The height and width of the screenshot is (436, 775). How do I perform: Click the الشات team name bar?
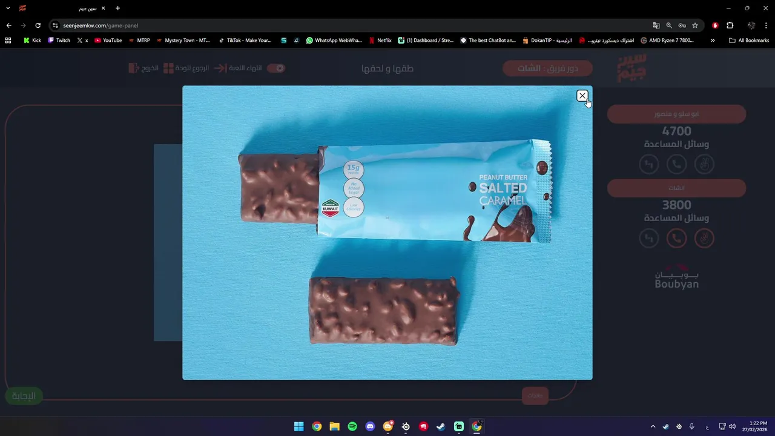click(x=676, y=188)
